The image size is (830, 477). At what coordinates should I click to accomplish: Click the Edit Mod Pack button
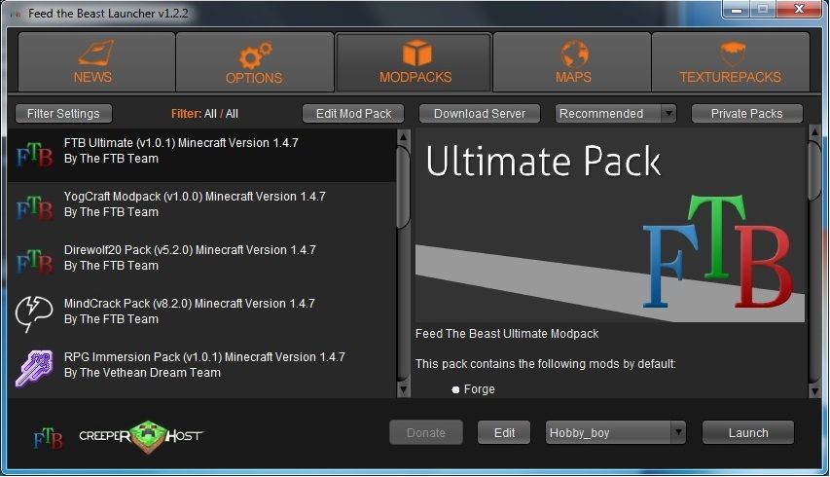pos(353,113)
